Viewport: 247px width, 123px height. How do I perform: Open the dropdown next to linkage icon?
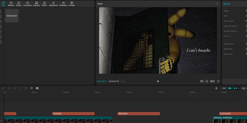tap(239, 88)
